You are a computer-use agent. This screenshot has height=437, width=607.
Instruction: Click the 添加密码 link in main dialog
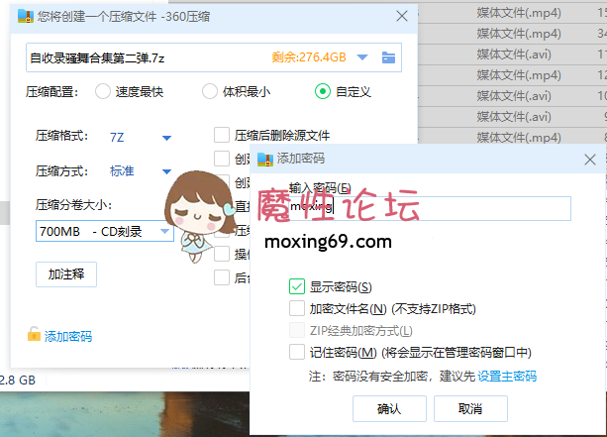68,336
